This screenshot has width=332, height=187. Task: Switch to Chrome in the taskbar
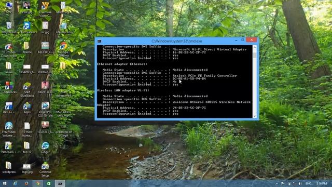38,183
